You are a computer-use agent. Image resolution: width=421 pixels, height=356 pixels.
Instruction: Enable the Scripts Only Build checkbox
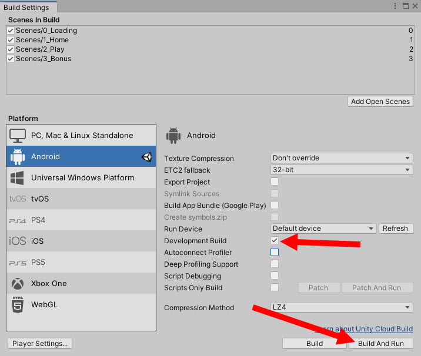point(275,287)
